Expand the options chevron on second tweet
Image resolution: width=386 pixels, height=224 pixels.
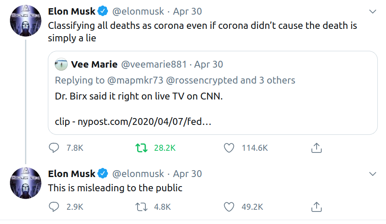[x=372, y=174]
